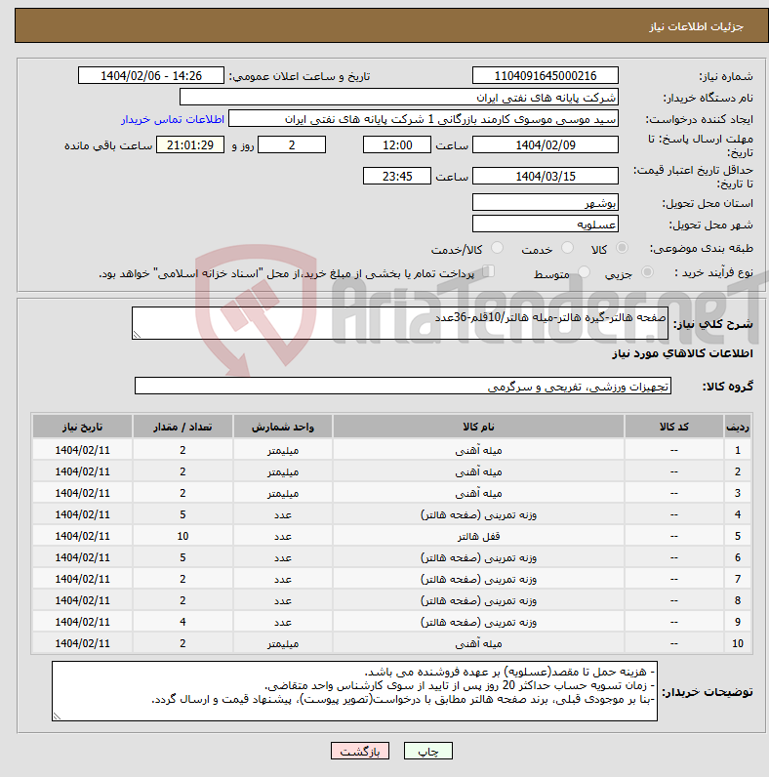Click وزنه تمرینی (صفحه هالتر) in row 9
769x777 pixels.
(x=478, y=622)
